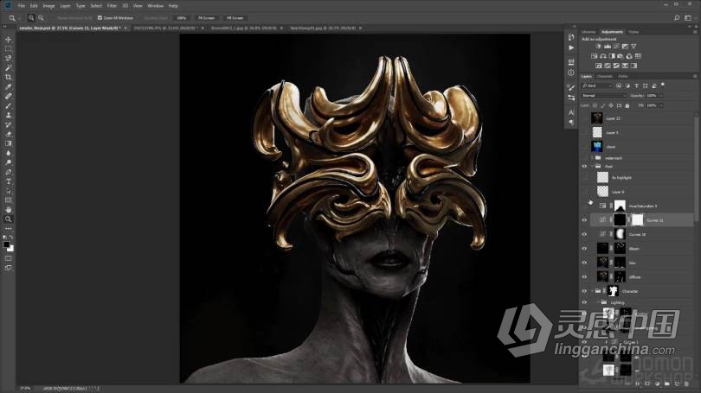Select the Healing Brush tool
The height and width of the screenshot is (393, 701).
[8, 96]
